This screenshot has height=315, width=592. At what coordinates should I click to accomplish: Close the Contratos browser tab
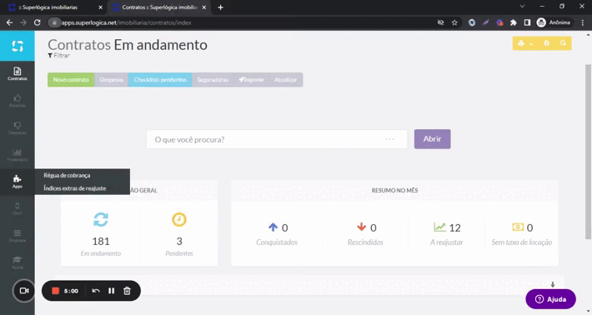pos(204,7)
